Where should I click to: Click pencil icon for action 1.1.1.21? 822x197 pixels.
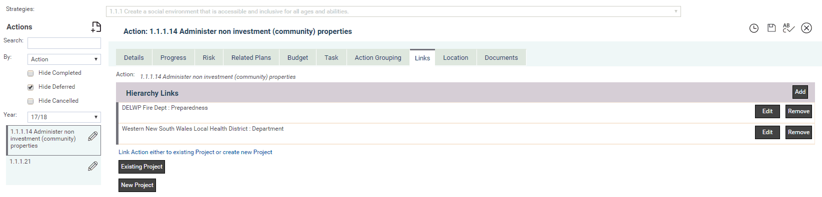coord(92,166)
